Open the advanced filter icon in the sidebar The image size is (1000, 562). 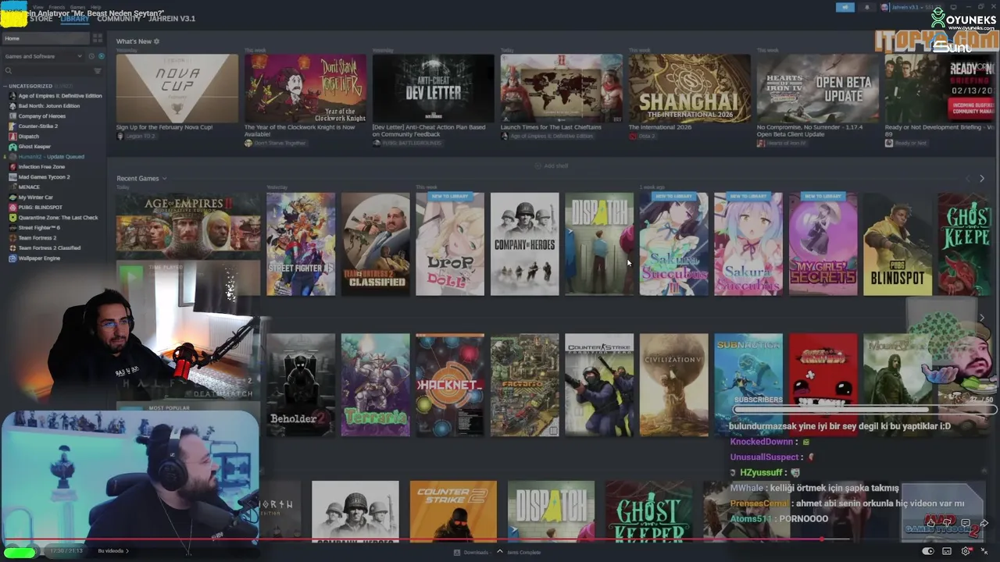point(97,71)
